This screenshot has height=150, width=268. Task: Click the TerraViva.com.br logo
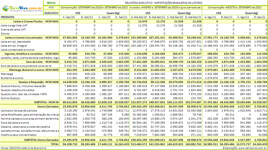pos(22,9)
